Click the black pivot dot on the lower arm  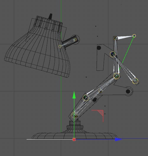(94, 100)
